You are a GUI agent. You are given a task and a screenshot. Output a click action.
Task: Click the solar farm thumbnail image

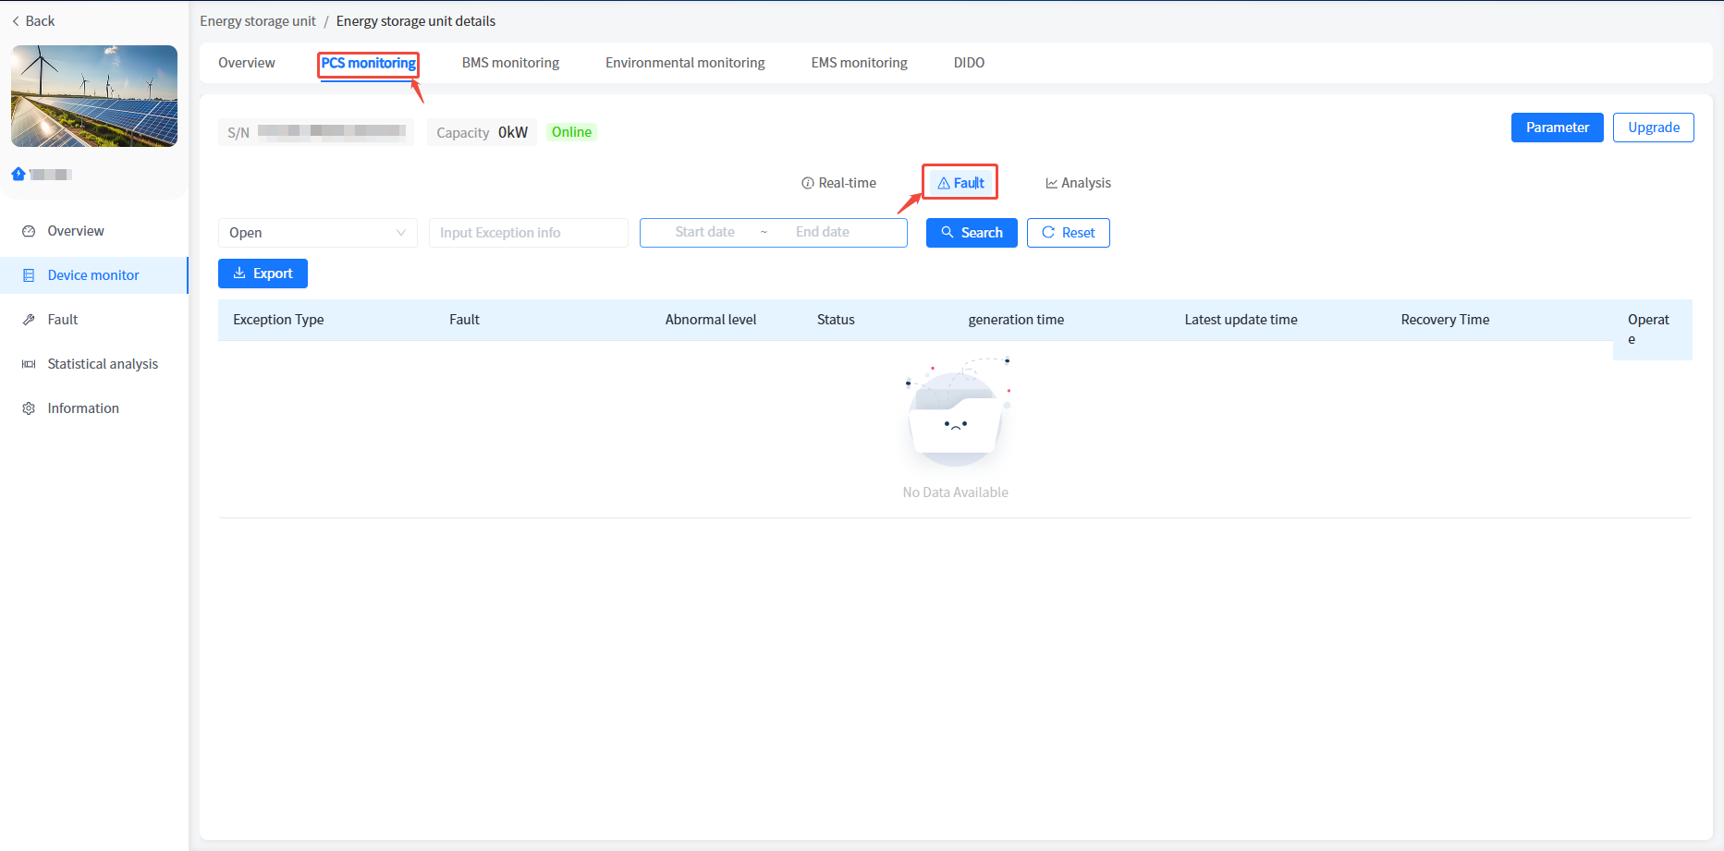point(94,96)
